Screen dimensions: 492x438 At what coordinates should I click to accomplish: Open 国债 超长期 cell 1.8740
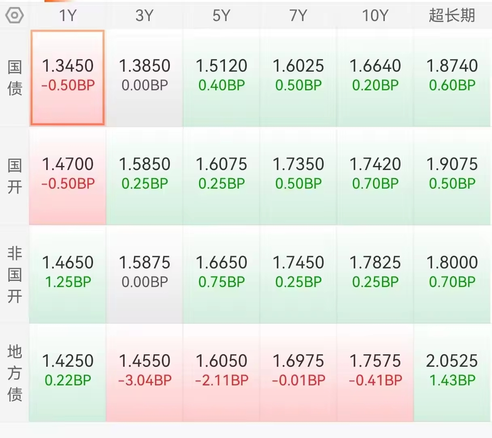(x=452, y=77)
